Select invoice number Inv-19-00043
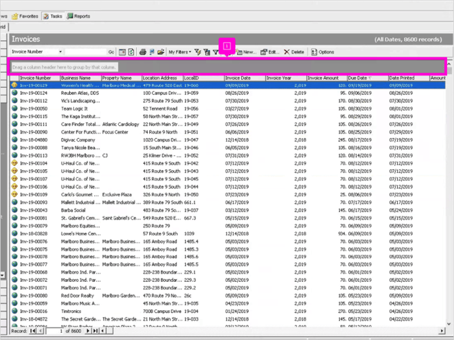The height and width of the screenshot is (340, 454). pos(34,210)
